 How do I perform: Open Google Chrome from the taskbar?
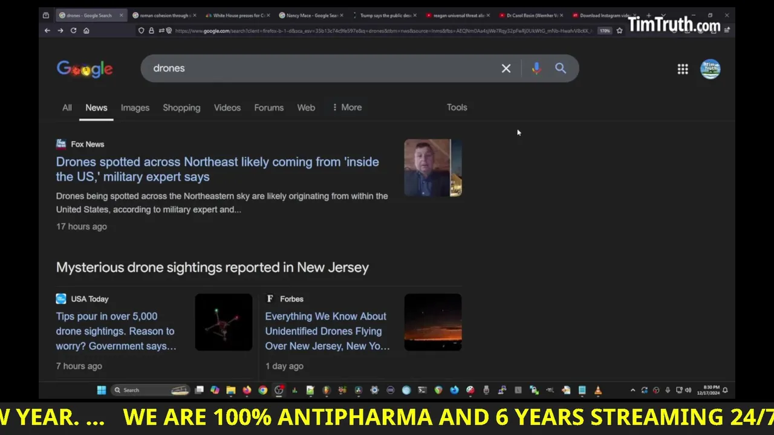click(262, 390)
